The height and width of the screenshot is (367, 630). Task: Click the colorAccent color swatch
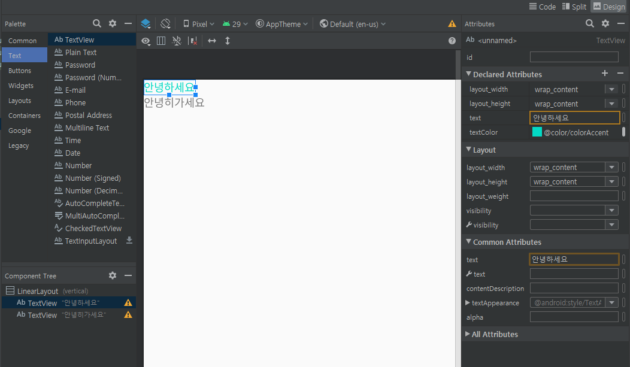(537, 132)
